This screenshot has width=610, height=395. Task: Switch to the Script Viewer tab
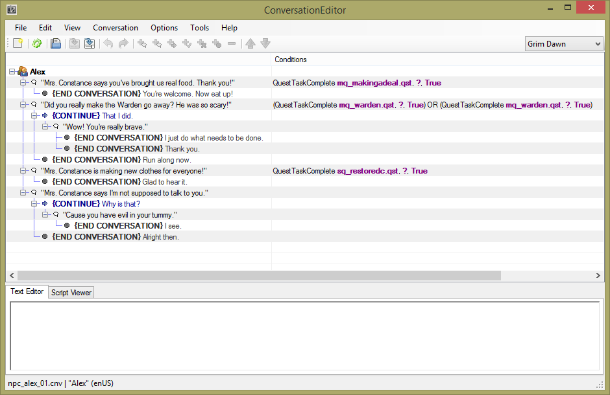point(71,293)
